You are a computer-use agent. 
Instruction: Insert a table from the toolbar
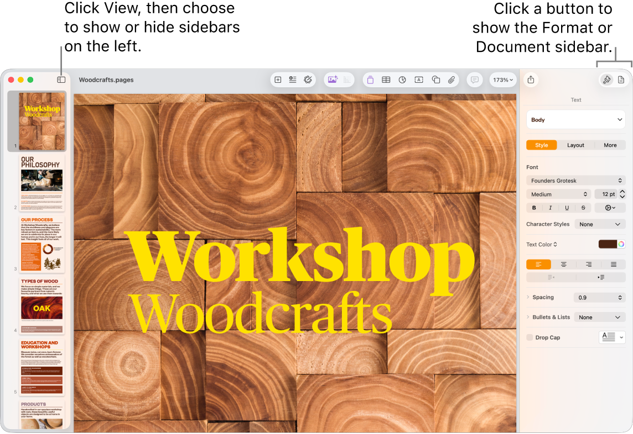click(x=386, y=80)
